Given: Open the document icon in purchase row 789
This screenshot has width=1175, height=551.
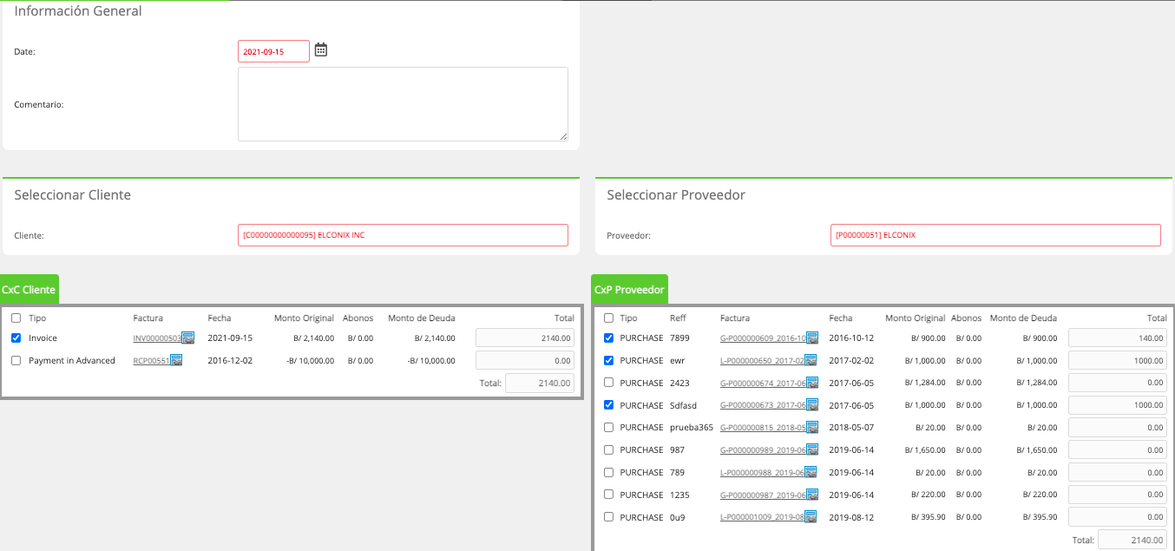Looking at the screenshot, I should coord(811,473).
